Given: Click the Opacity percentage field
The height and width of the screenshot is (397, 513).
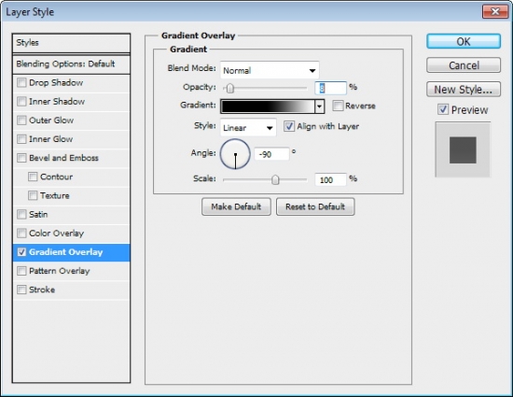Looking at the screenshot, I should click(330, 88).
